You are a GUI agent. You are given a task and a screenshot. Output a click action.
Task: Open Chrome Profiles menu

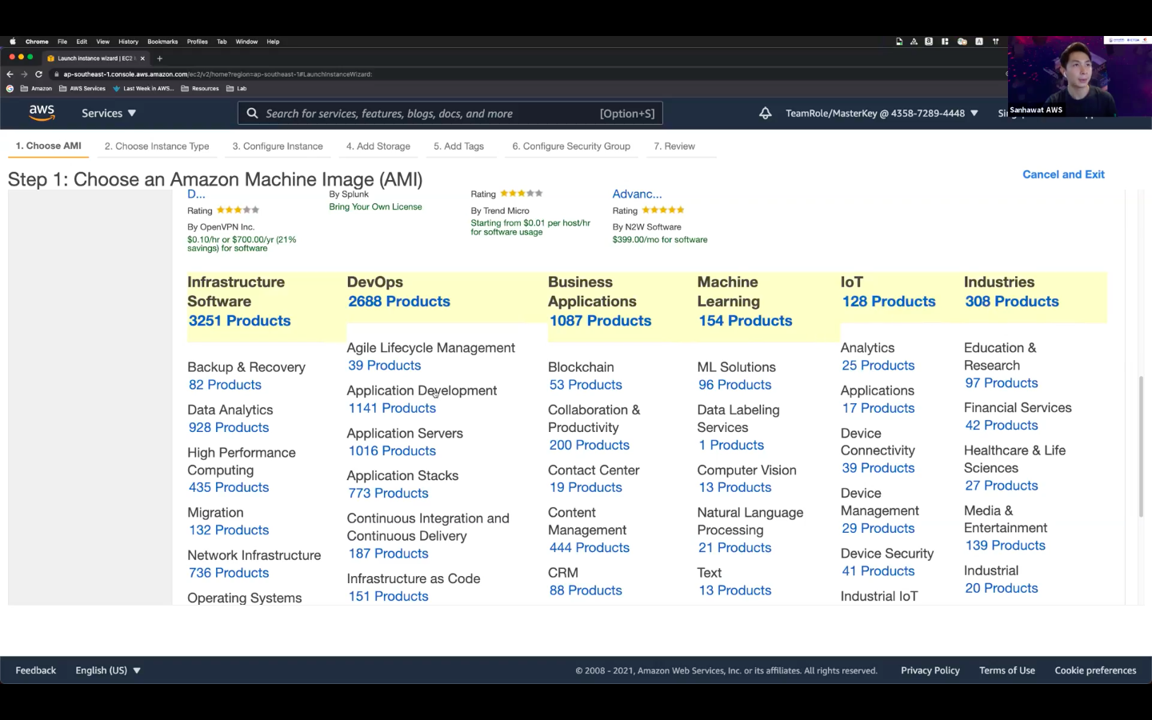point(197,42)
